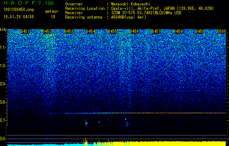Image resolution: width=229 pixels, height=146 pixels.
Task: Click the 0458 time marker
Action: pyautogui.click(x=178, y=31)
